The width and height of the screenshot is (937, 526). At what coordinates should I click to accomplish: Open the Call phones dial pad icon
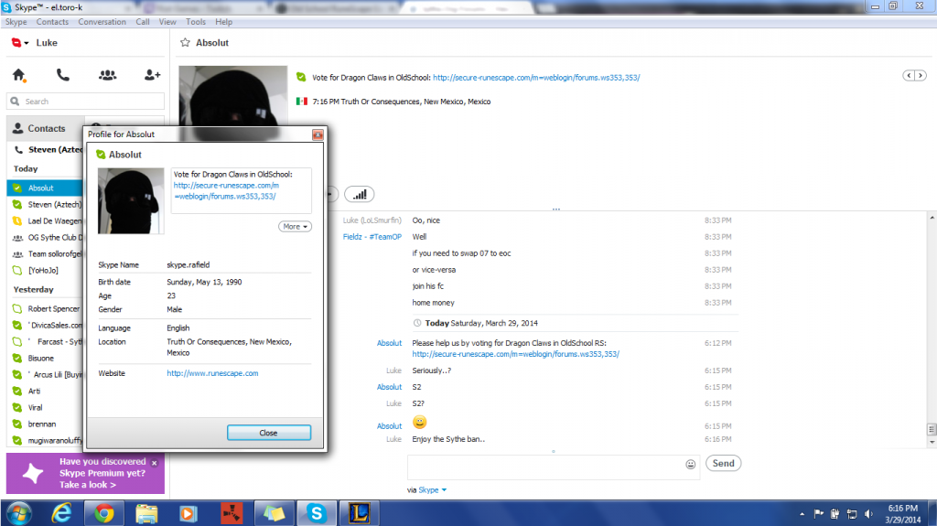(63, 75)
